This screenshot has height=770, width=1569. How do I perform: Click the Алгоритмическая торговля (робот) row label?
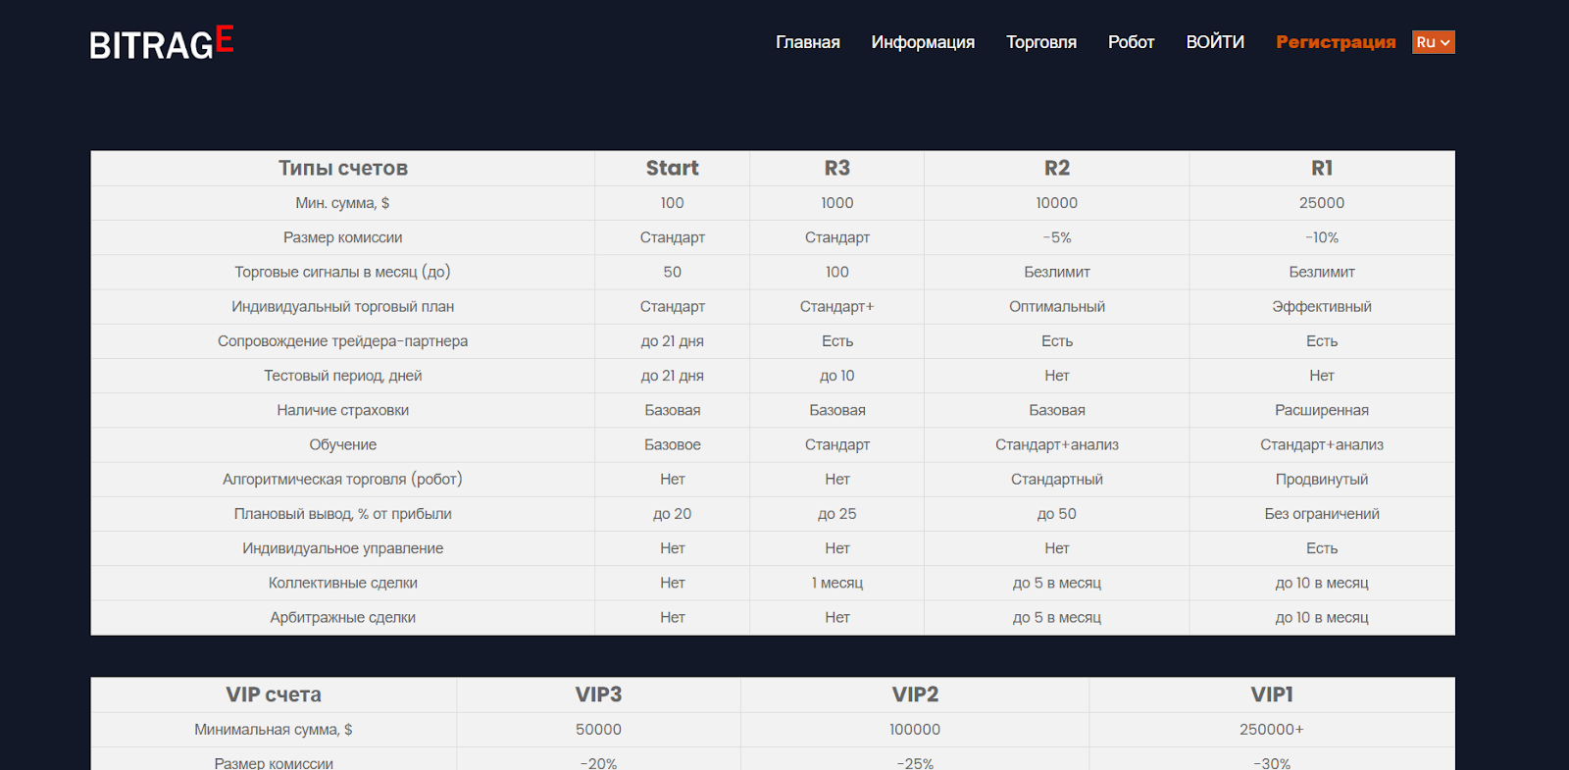(343, 479)
